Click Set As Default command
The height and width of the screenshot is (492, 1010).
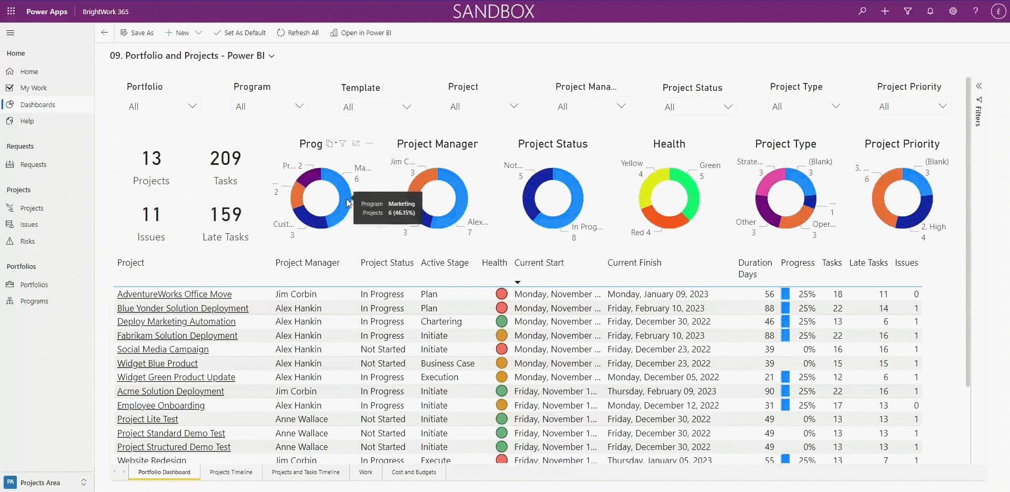pyautogui.click(x=240, y=33)
